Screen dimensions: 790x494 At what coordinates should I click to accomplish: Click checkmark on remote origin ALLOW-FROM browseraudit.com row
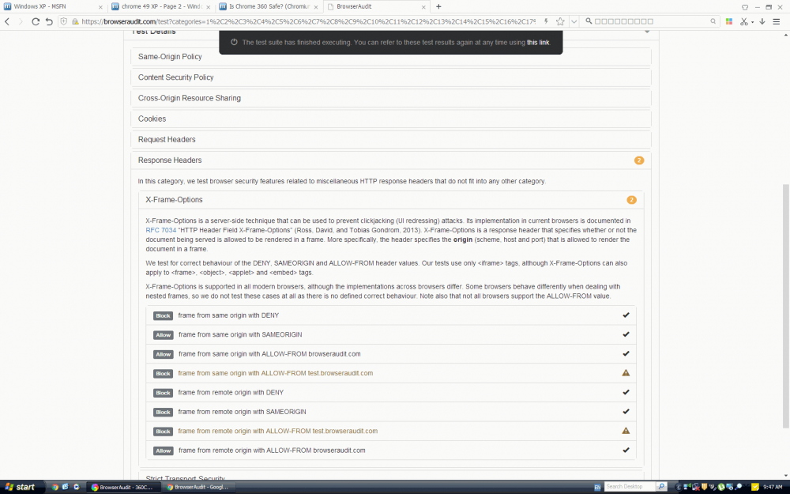[x=626, y=451]
